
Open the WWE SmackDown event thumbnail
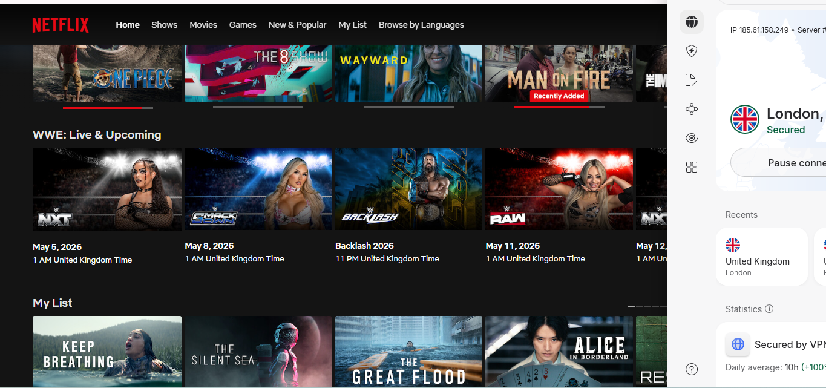pos(258,189)
